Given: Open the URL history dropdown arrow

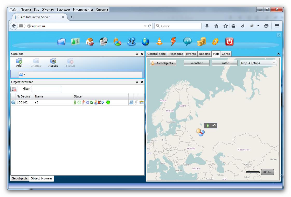Looking at the screenshot, I should tap(145, 26).
